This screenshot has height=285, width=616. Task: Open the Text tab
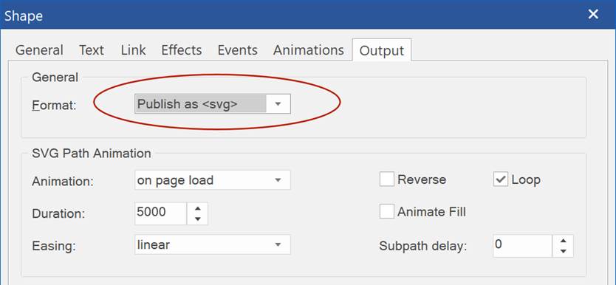click(92, 50)
